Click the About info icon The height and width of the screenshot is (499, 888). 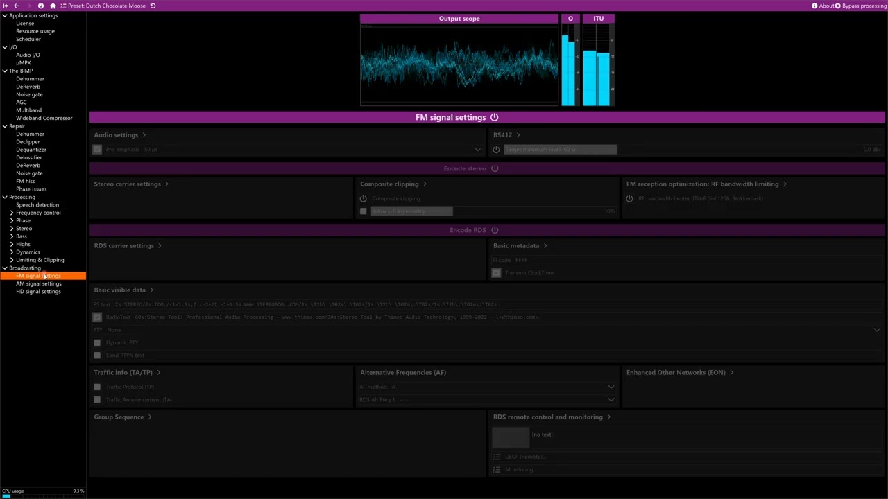click(x=814, y=6)
